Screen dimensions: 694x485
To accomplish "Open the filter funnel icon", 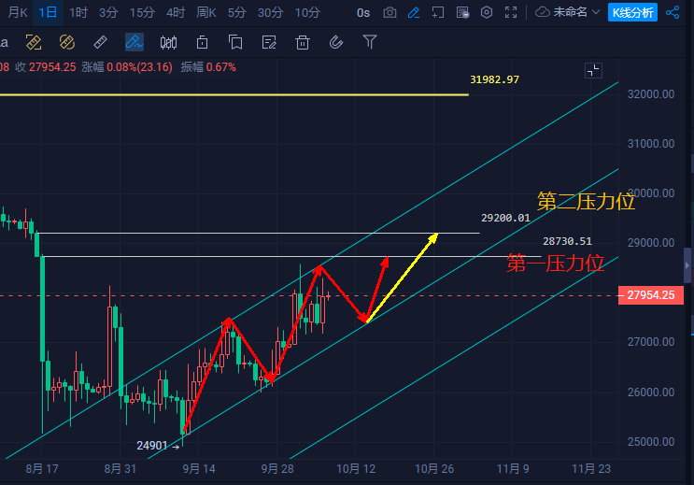I will click(x=370, y=43).
